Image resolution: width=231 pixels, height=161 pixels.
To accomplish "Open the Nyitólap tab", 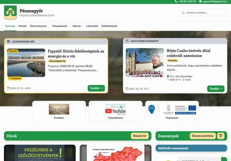I will (x=10, y=26).
